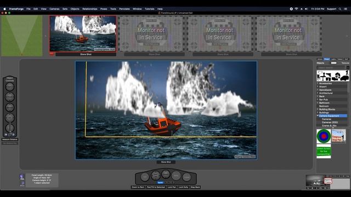Open Spotlight search icon
351x197 pixels.
340,9
